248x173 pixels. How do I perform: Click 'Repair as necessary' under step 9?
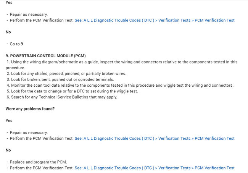pyautogui.click(x=29, y=133)
